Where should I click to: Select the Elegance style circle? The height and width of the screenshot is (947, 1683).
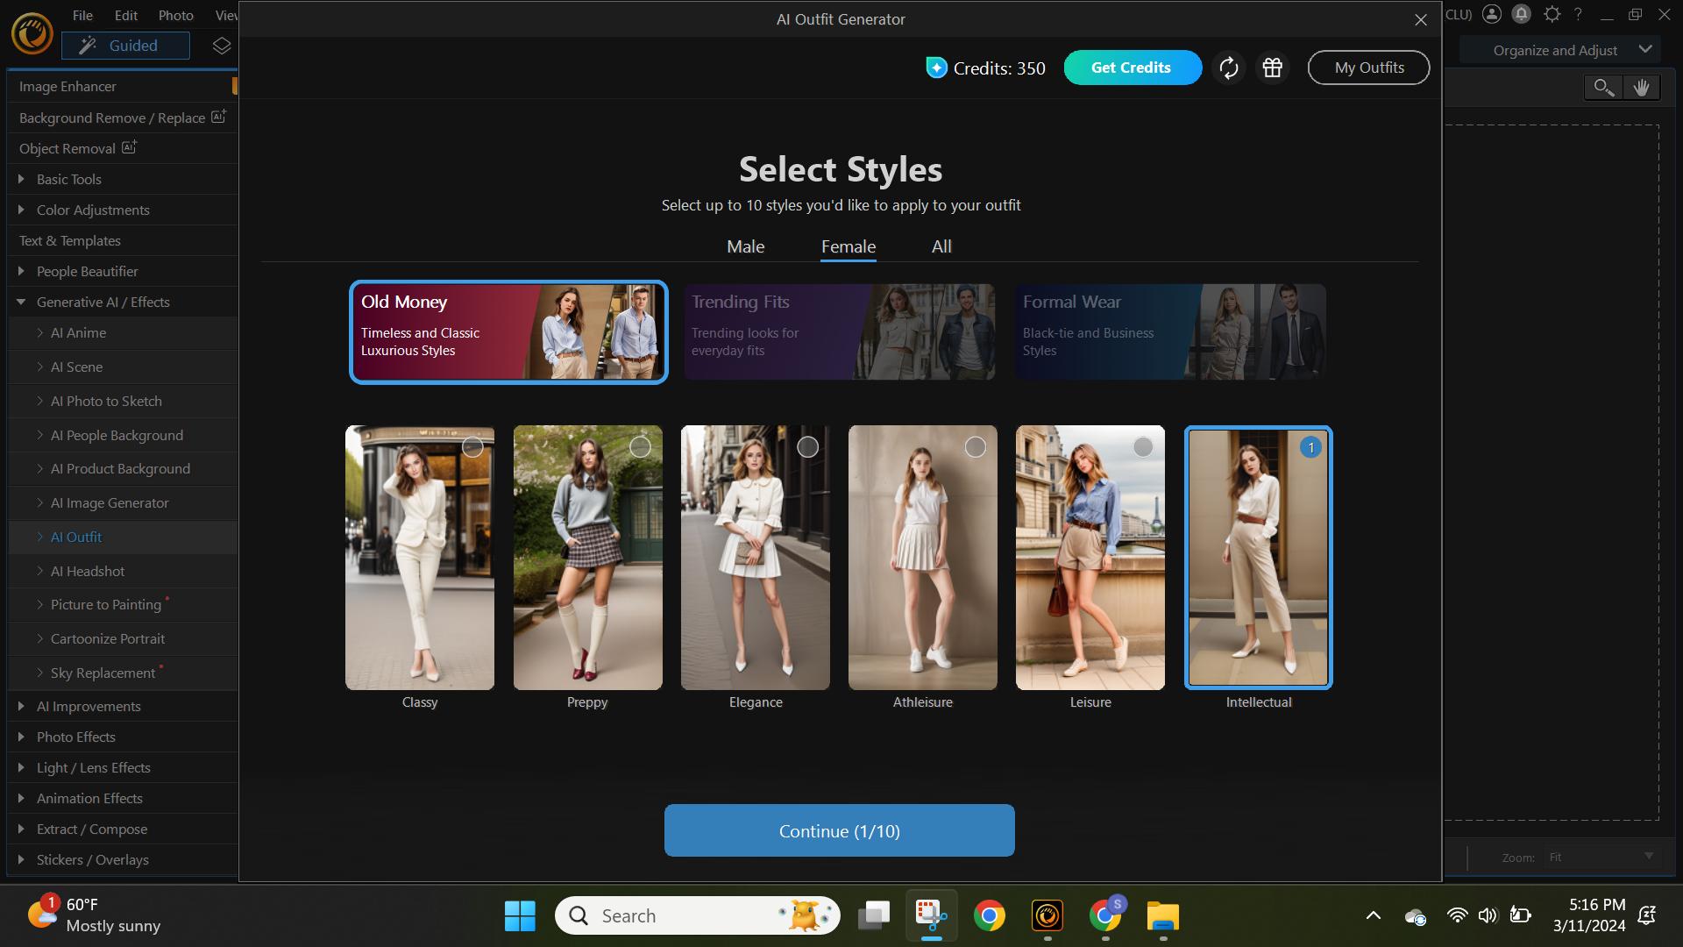coord(807,447)
